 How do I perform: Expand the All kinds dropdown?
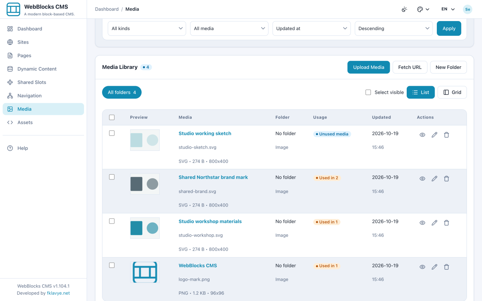tap(147, 29)
